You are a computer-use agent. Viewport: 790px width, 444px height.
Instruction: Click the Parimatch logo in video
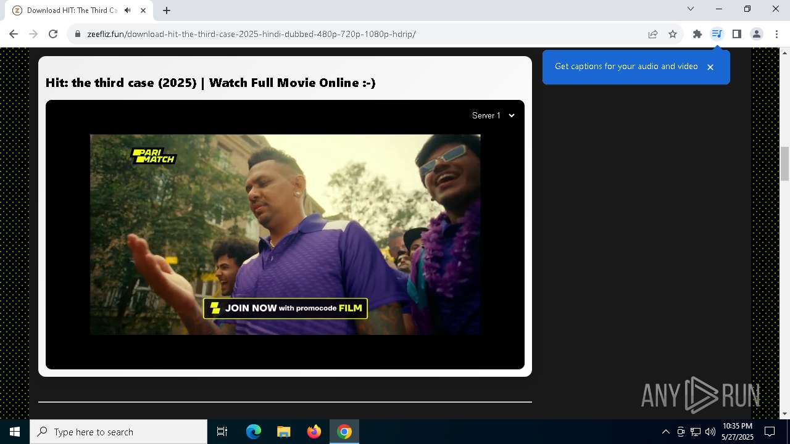coord(153,155)
